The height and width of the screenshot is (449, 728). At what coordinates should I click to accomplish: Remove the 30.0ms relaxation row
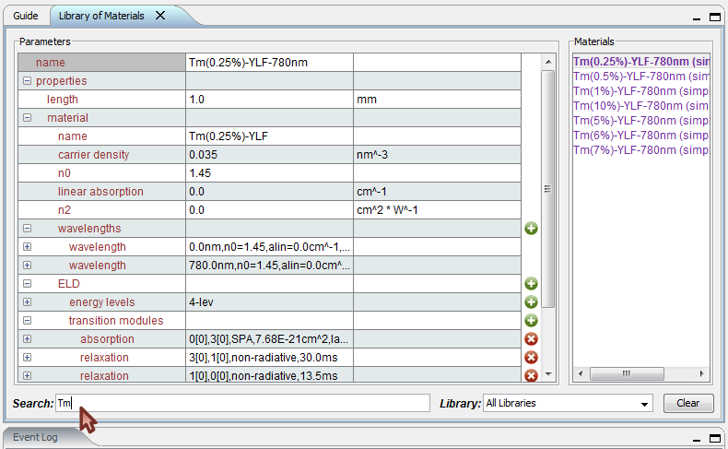click(531, 358)
